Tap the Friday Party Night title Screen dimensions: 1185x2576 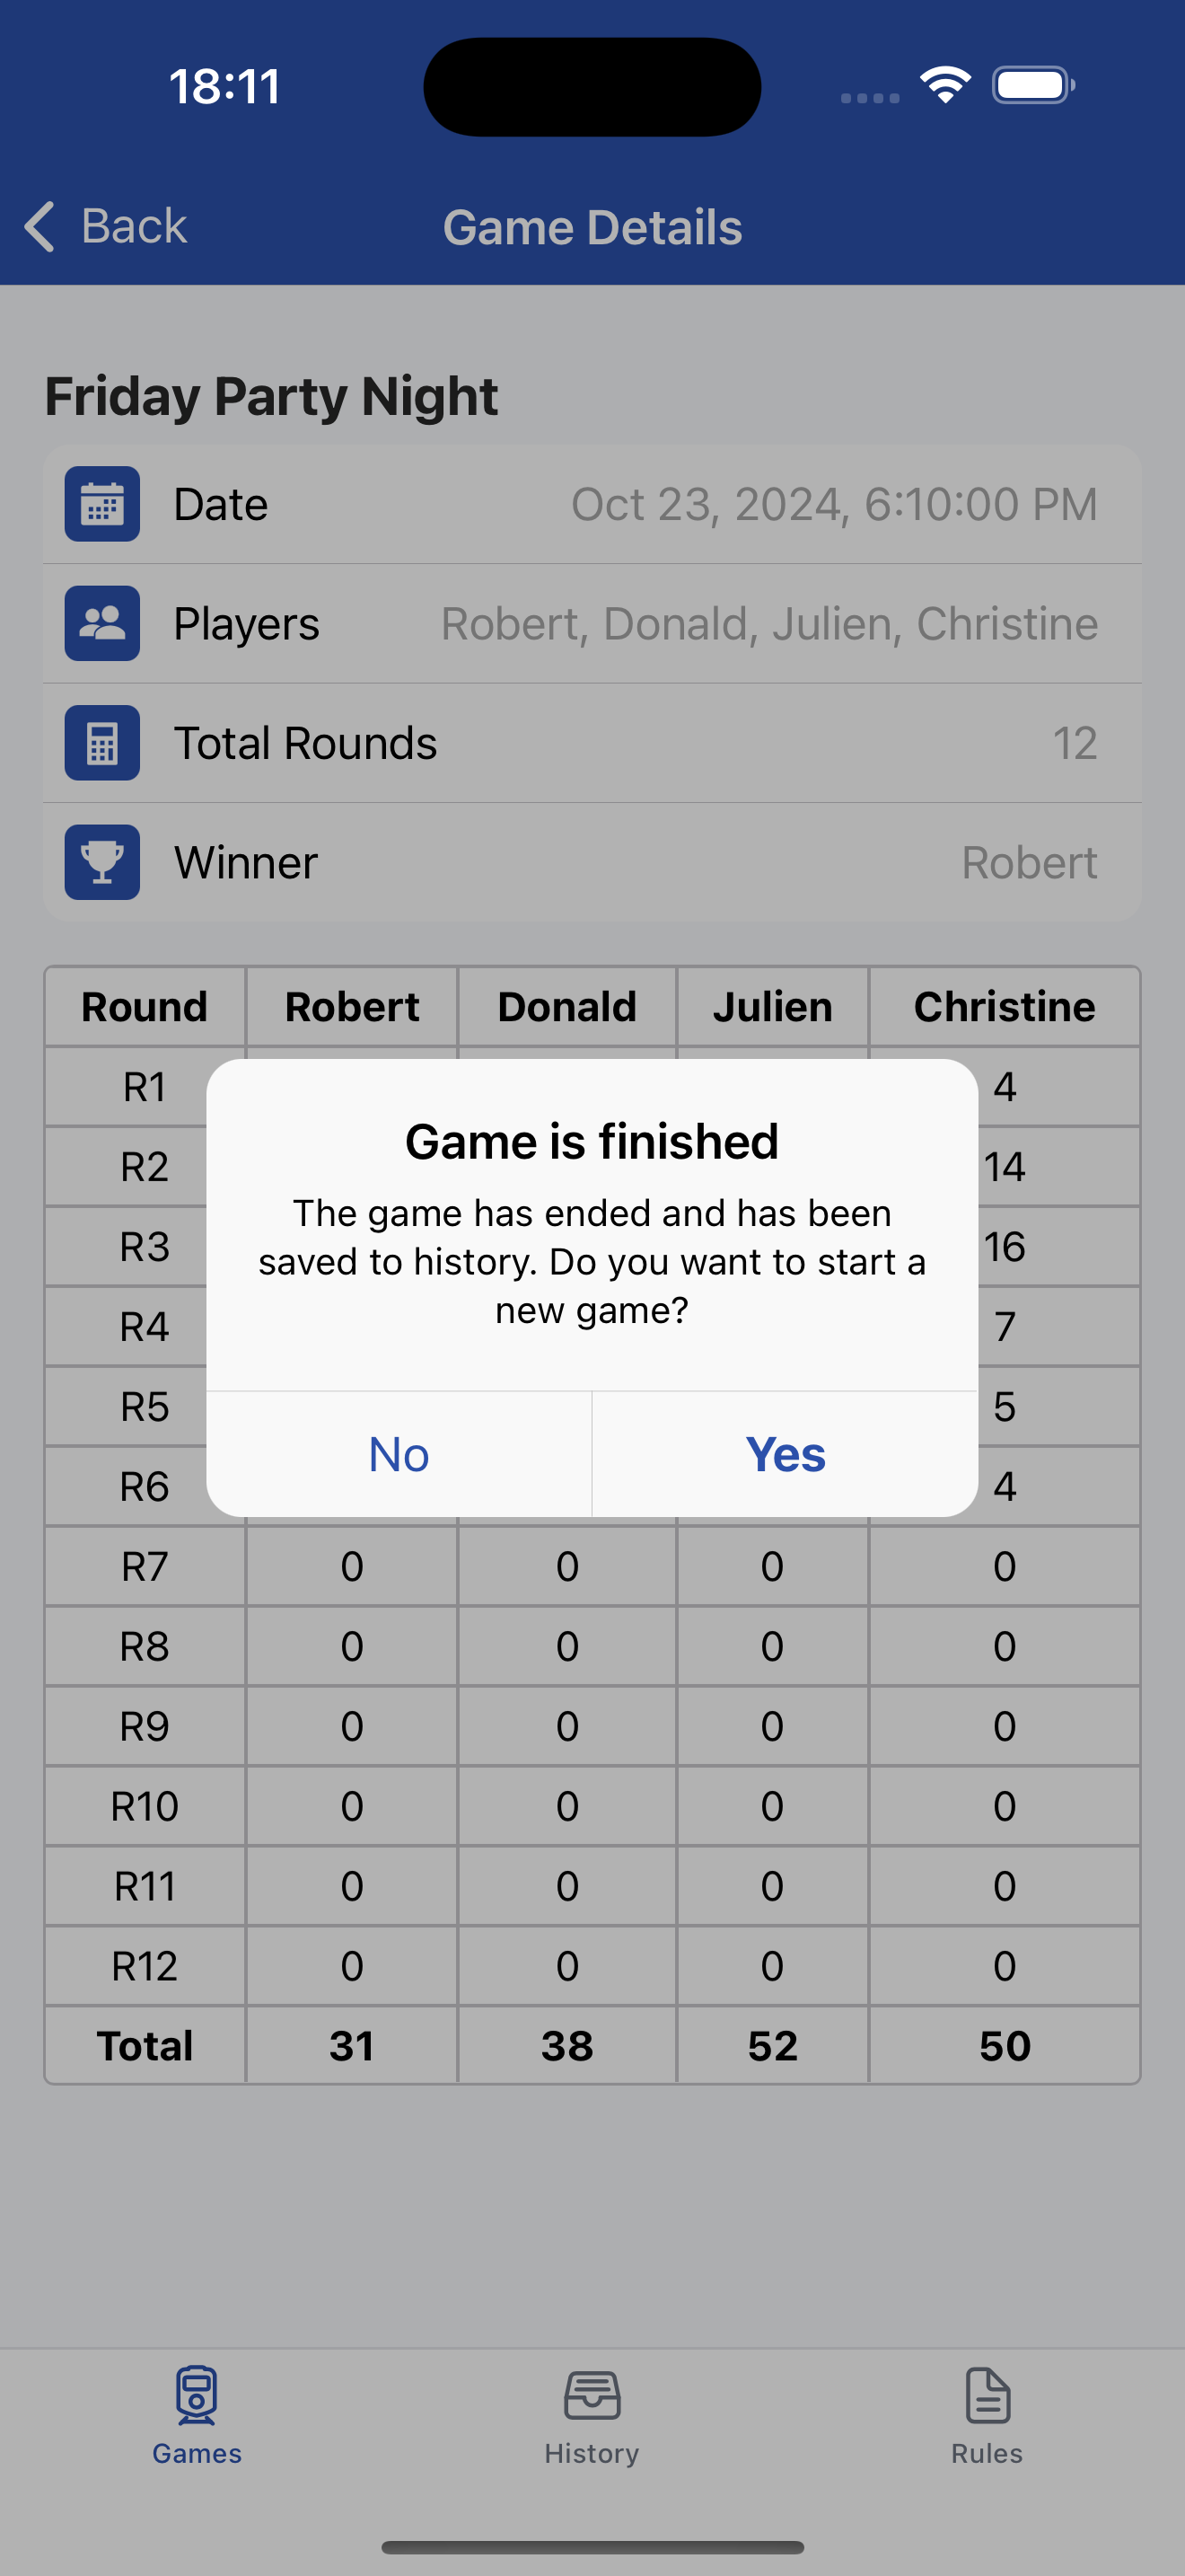point(271,396)
